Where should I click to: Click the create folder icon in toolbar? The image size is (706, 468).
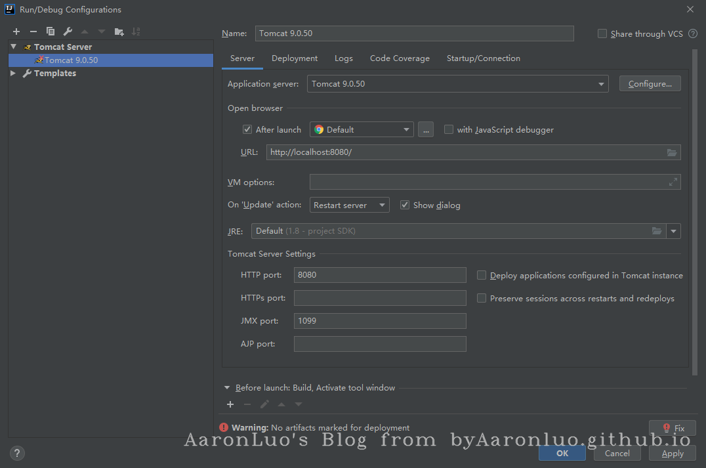pyautogui.click(x=119, y=32)
